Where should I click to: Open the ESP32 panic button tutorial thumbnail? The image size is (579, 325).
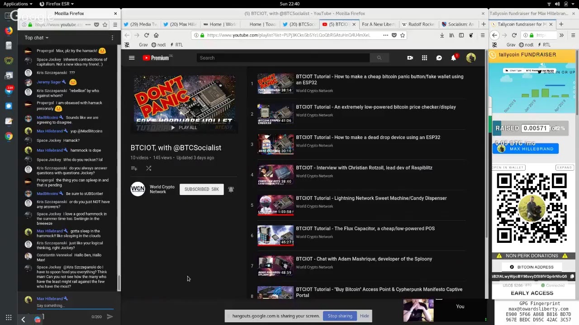pyautogui.click(x=275, y=83)
